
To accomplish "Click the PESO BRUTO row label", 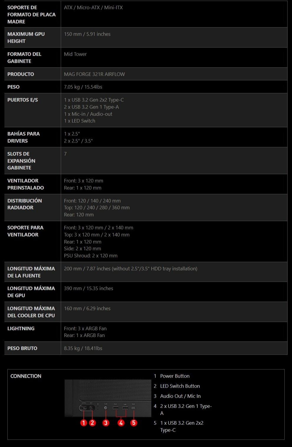I will (22, 348).
